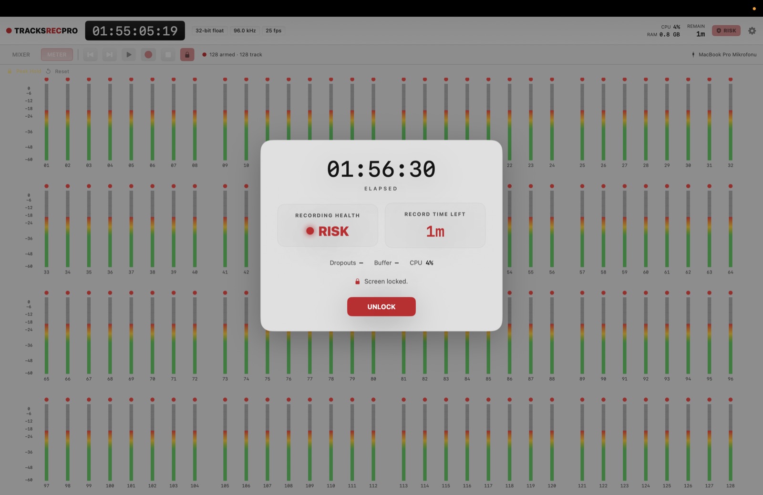Click the level meter for track 100

pos(110,442)
